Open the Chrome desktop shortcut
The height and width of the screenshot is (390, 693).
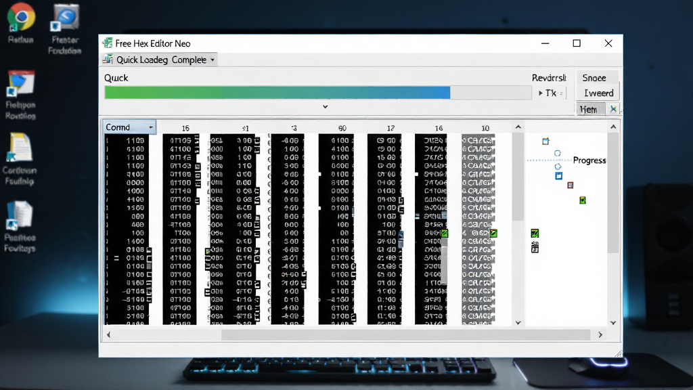click(x=20, y=16)
